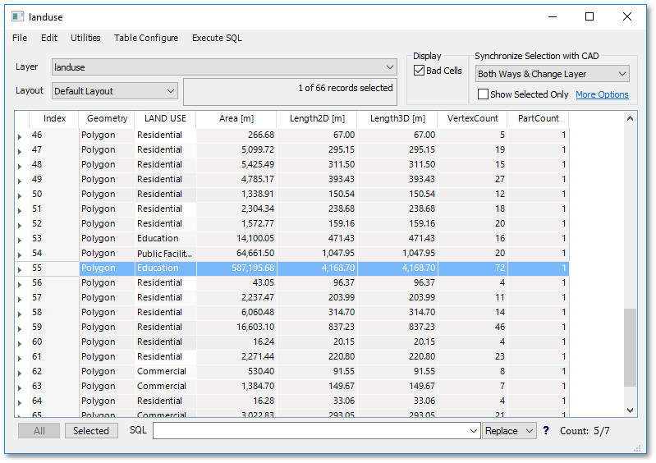
Task: Click area value 14,100.05
Action: point(236,238)
